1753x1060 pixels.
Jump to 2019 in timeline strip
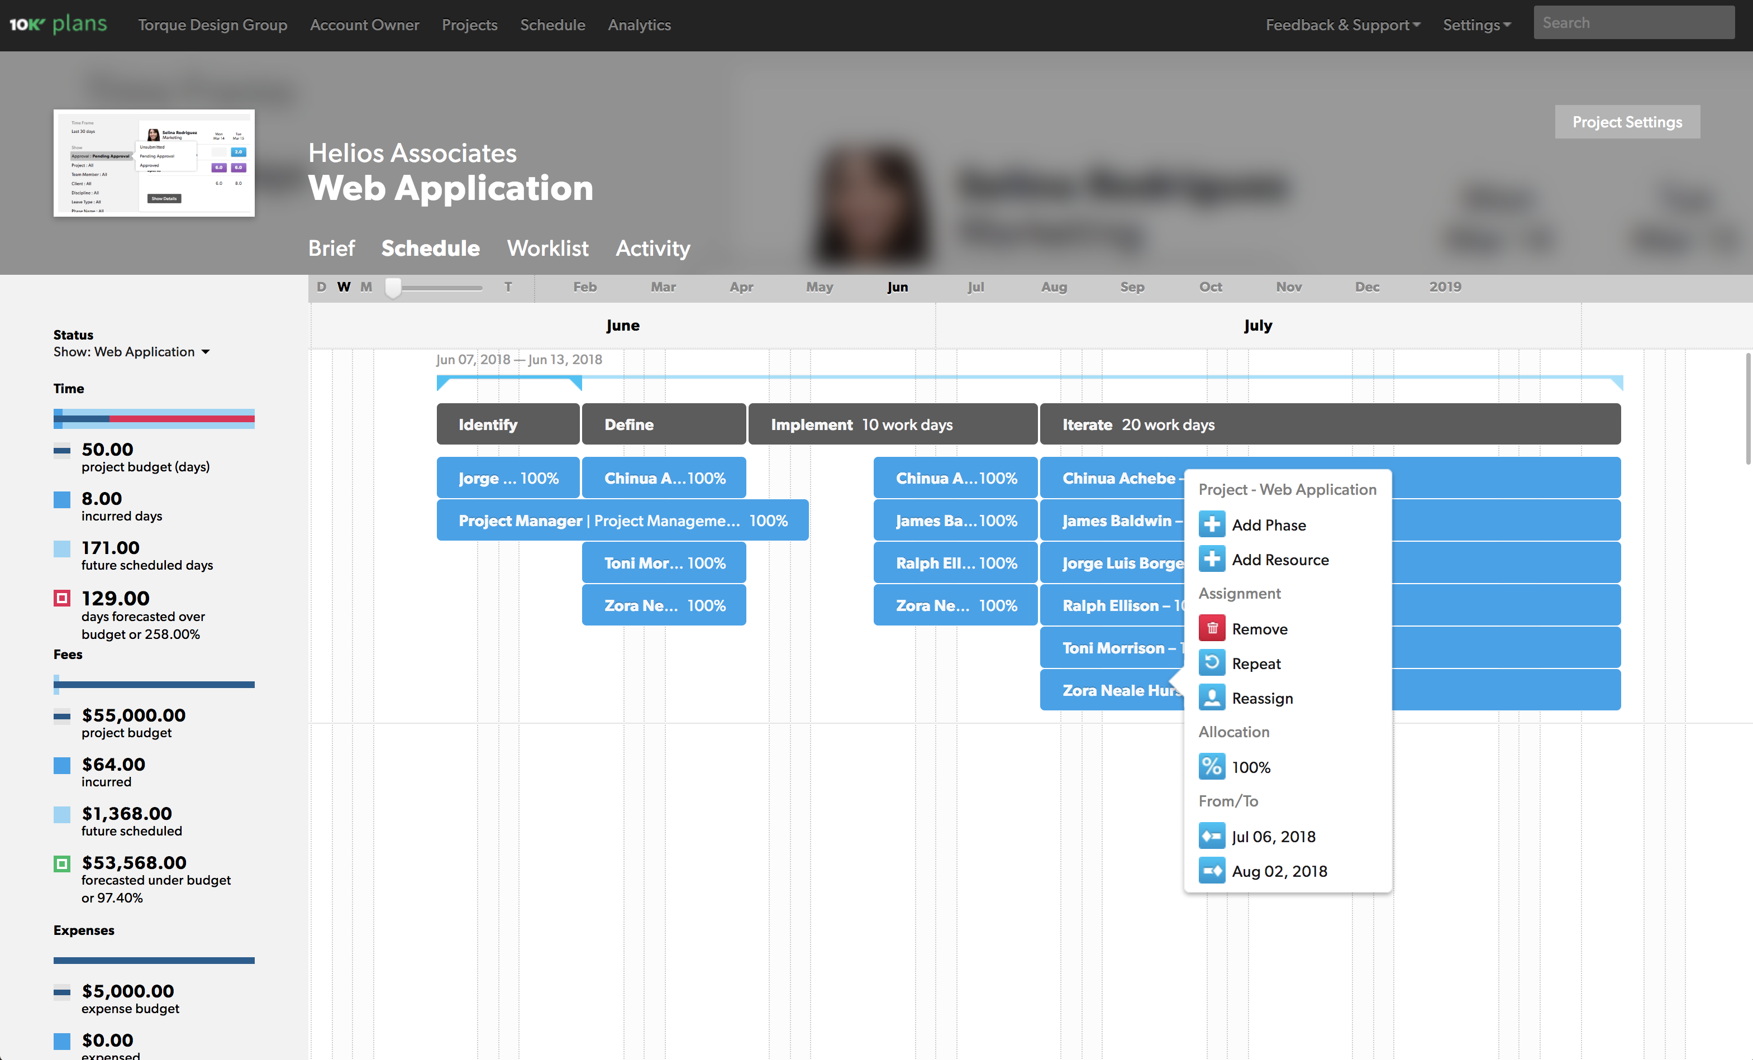pyautogui.click(x=1445, y=287)
